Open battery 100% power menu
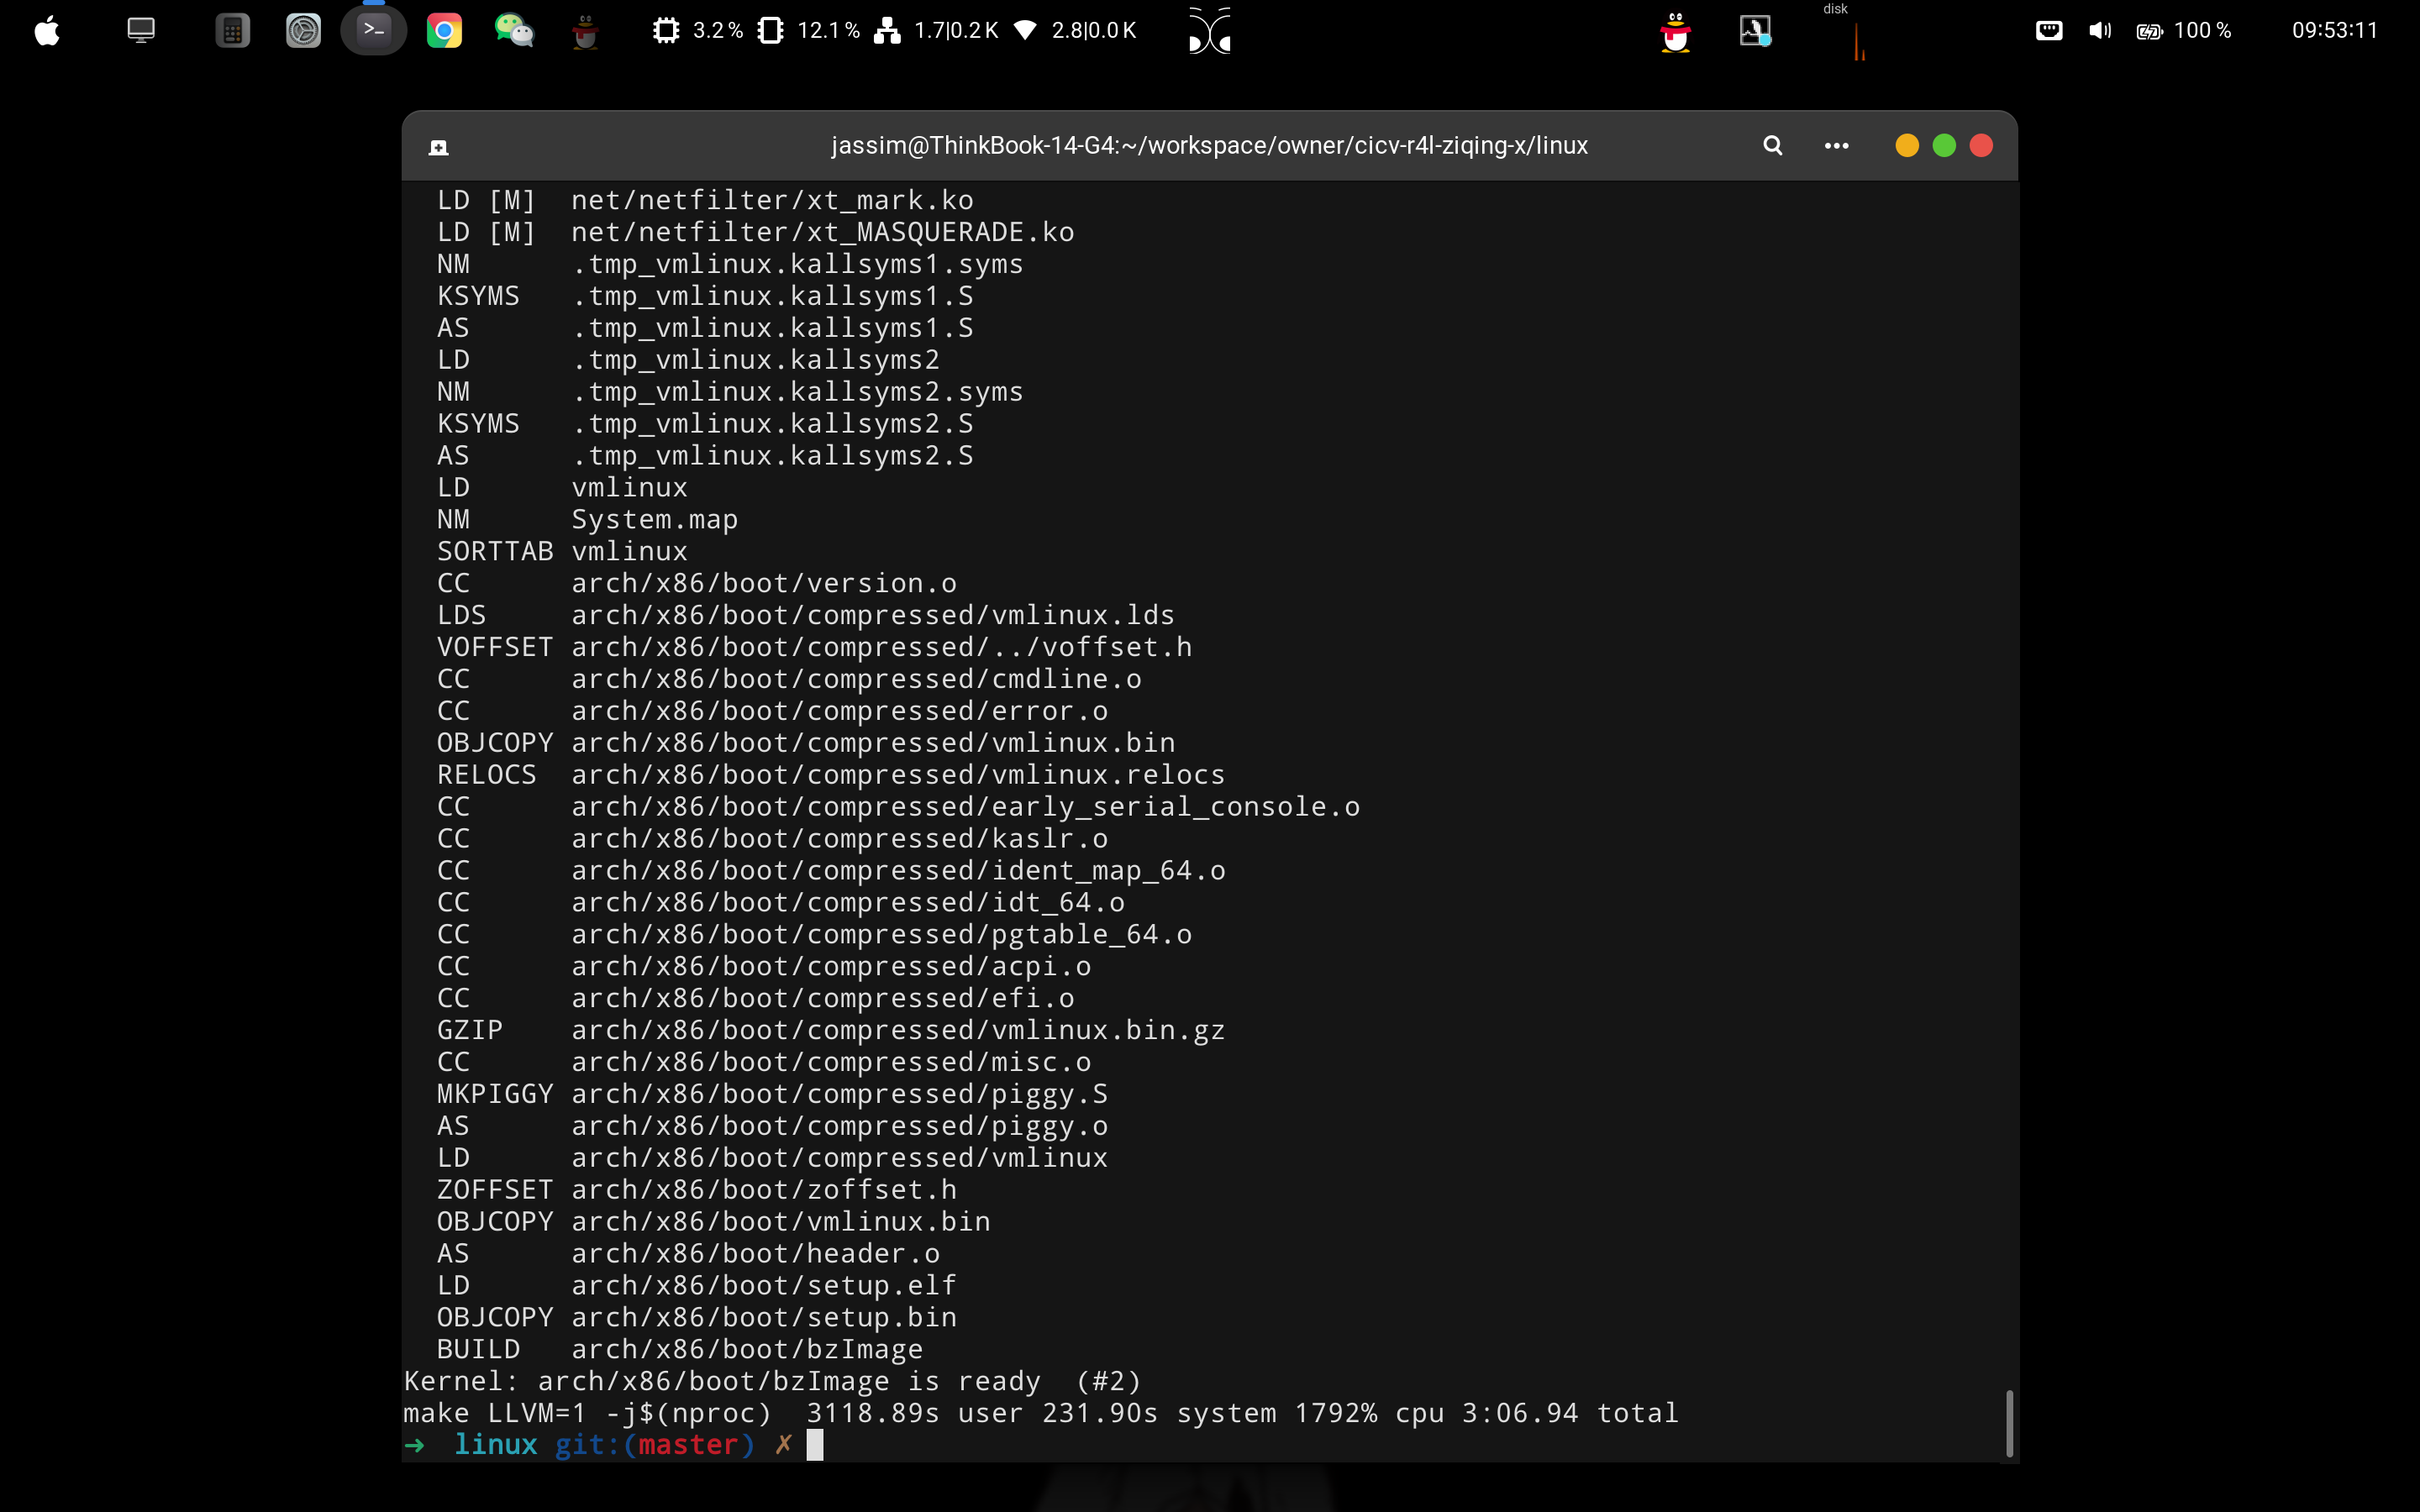This screenshot has height=1512, width=2420. tap(2184, 31)
